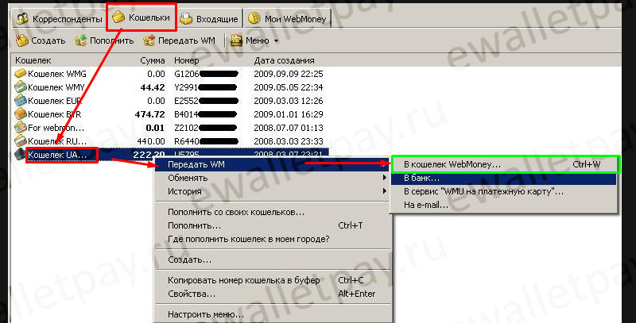Viewport: 636px width, 323px height.
Task: Select the Кошелек RU... wallet name
Action: [x=57, y=140]
